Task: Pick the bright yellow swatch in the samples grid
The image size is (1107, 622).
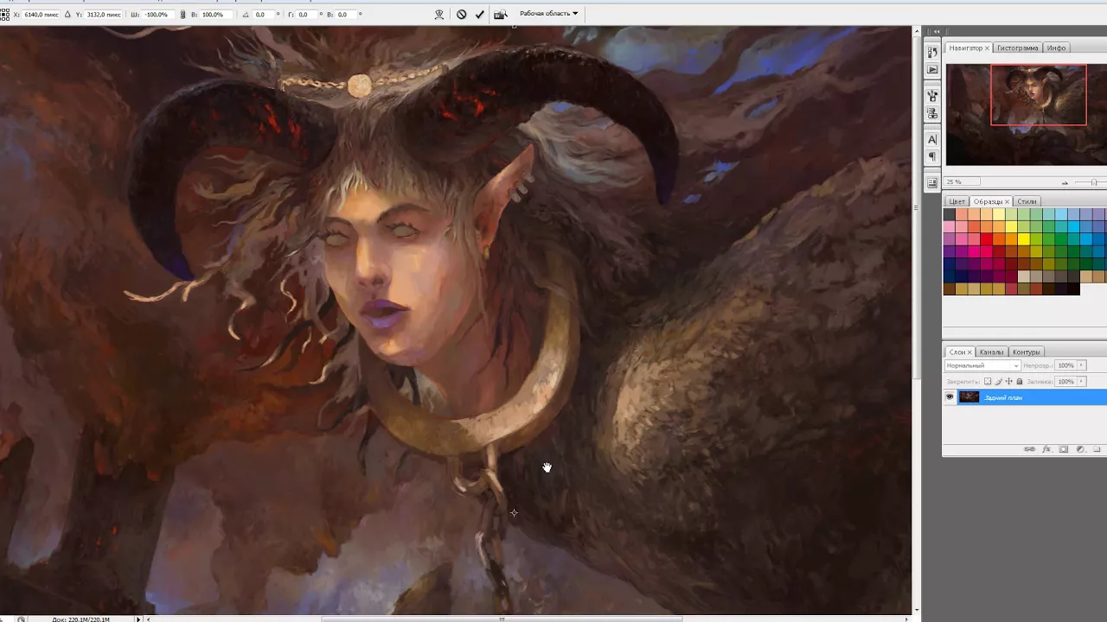Action: point(1024,238)
